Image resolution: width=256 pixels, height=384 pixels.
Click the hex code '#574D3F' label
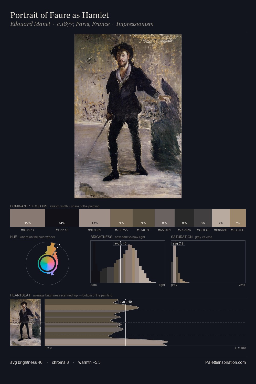144,230
